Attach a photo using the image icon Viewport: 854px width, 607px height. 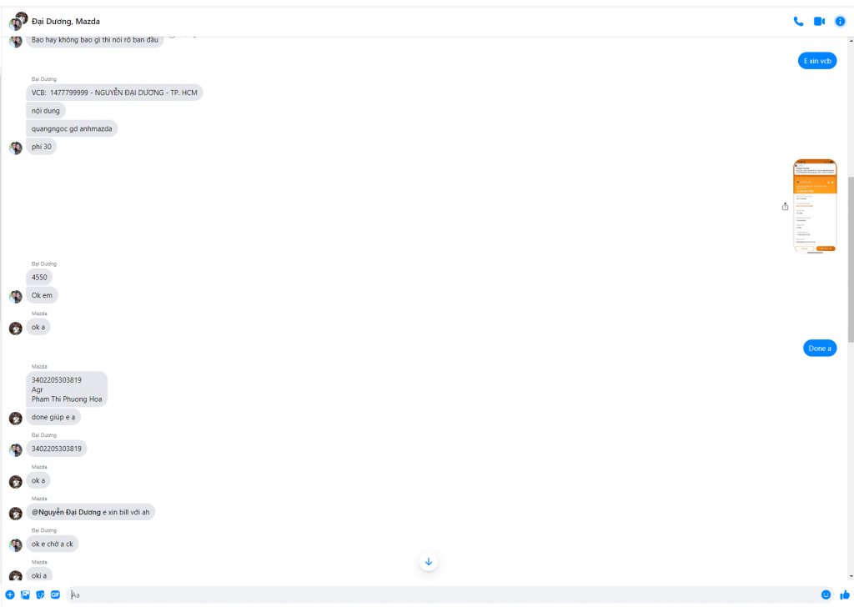pyautogui.click(x=25, y=594)
